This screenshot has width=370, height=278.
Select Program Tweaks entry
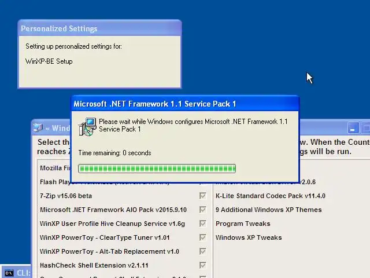pyautogui.click(x=243, y=224)
